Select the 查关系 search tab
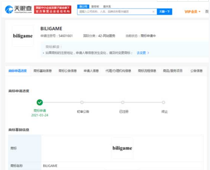The image size is (210, 170). click(x=107, y=7)
